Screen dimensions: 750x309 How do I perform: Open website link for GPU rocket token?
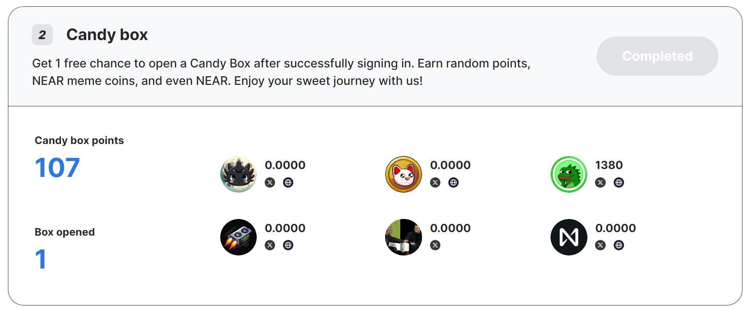coord(288,245)
